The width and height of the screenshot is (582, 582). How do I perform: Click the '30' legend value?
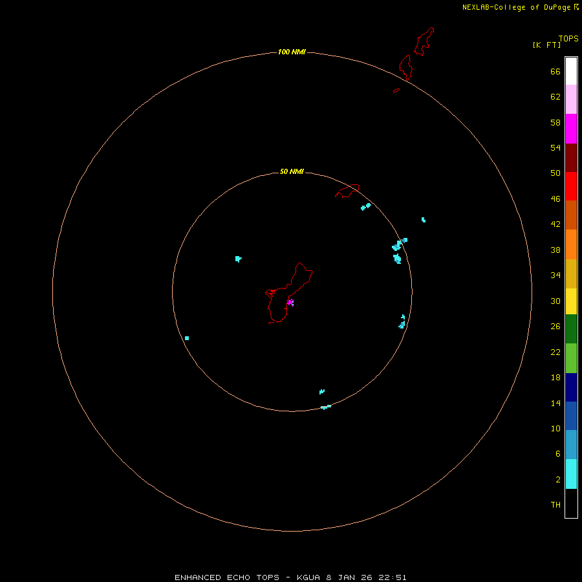[555, 301]
